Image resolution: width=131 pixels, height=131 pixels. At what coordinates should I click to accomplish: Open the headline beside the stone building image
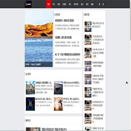click(44, 83)
